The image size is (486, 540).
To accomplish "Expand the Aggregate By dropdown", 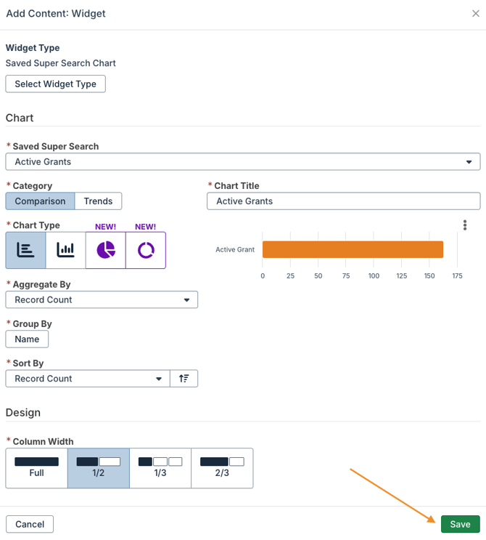I will [102, 299].
